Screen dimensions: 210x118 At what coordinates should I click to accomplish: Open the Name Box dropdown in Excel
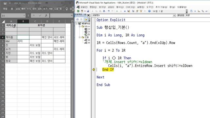[24, 15]
